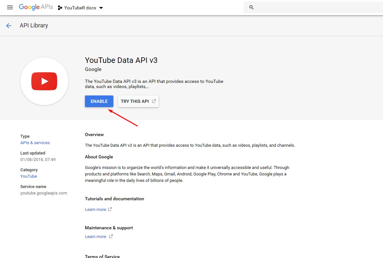Click external link icon under Maintenance & support
383x258 pixels.
pyautogui.click(x=111, y=236)
